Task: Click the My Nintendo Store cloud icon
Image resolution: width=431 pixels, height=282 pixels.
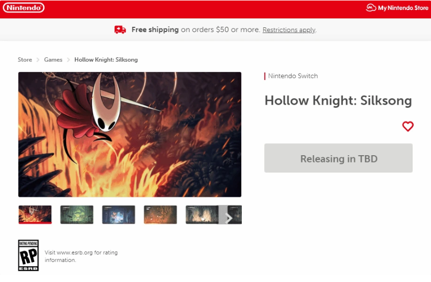Action: 371,8
